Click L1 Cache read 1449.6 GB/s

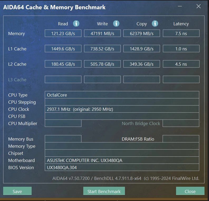(63, 49)
